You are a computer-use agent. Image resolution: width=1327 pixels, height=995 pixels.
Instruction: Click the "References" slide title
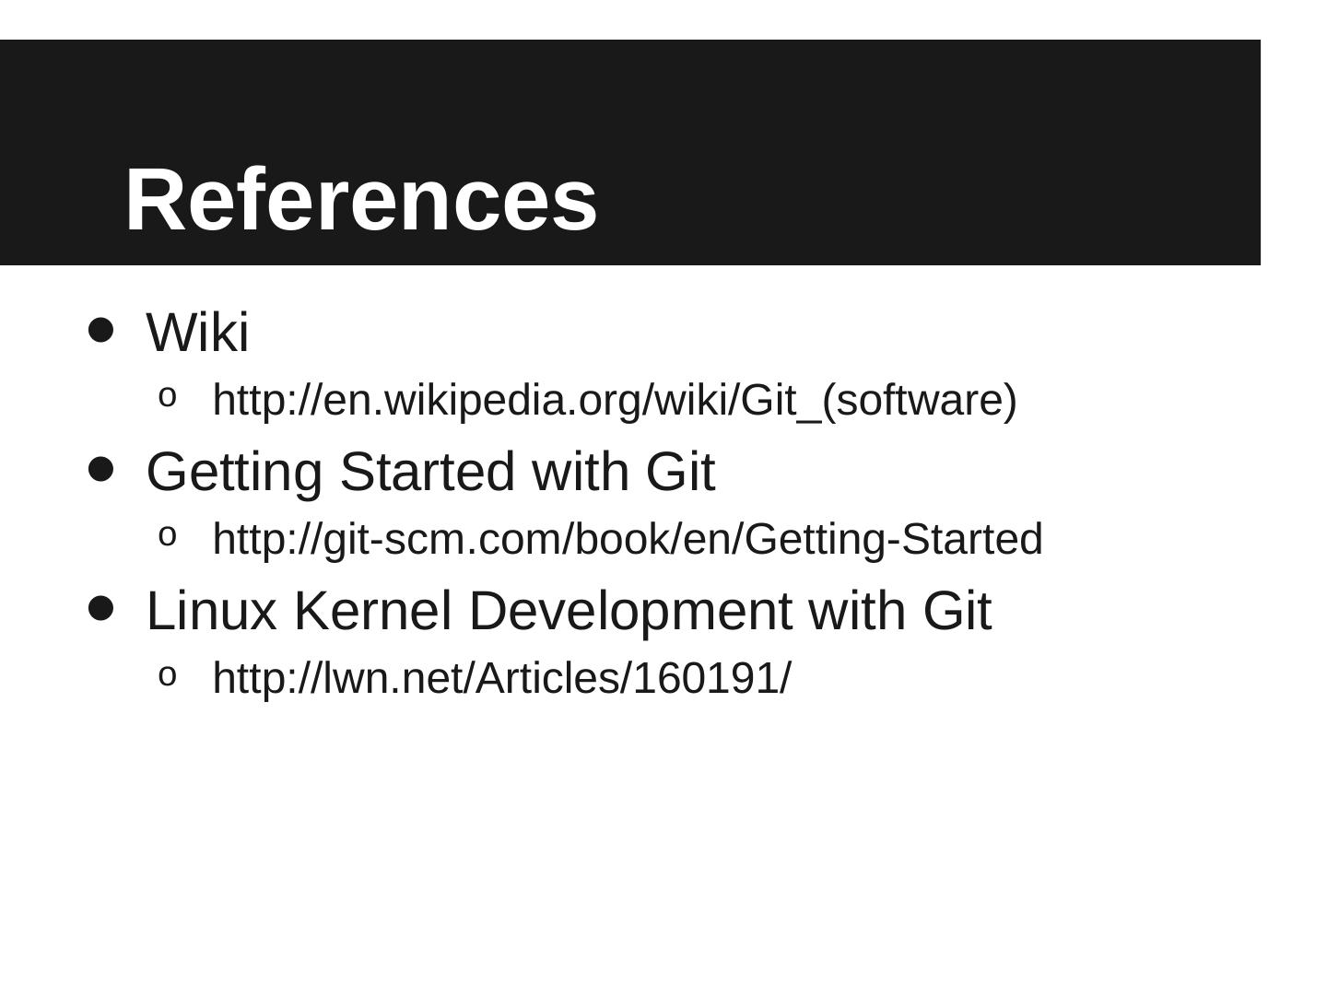tap(361, 200)
